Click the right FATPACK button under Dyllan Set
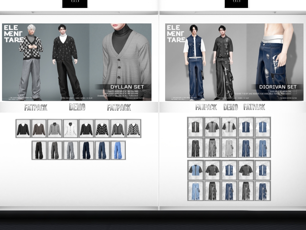The width and height of the screenshot is (306, 230). tap(119, 108)
